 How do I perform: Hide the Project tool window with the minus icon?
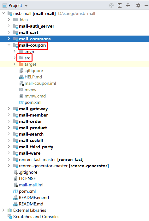(x=146, y=5)
